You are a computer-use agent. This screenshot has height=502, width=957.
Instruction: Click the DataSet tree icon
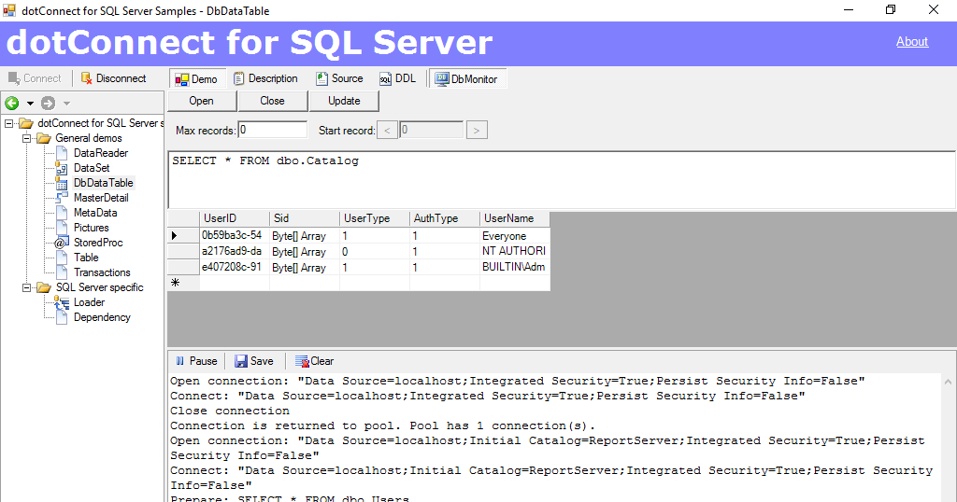click(x=62, y=168)
